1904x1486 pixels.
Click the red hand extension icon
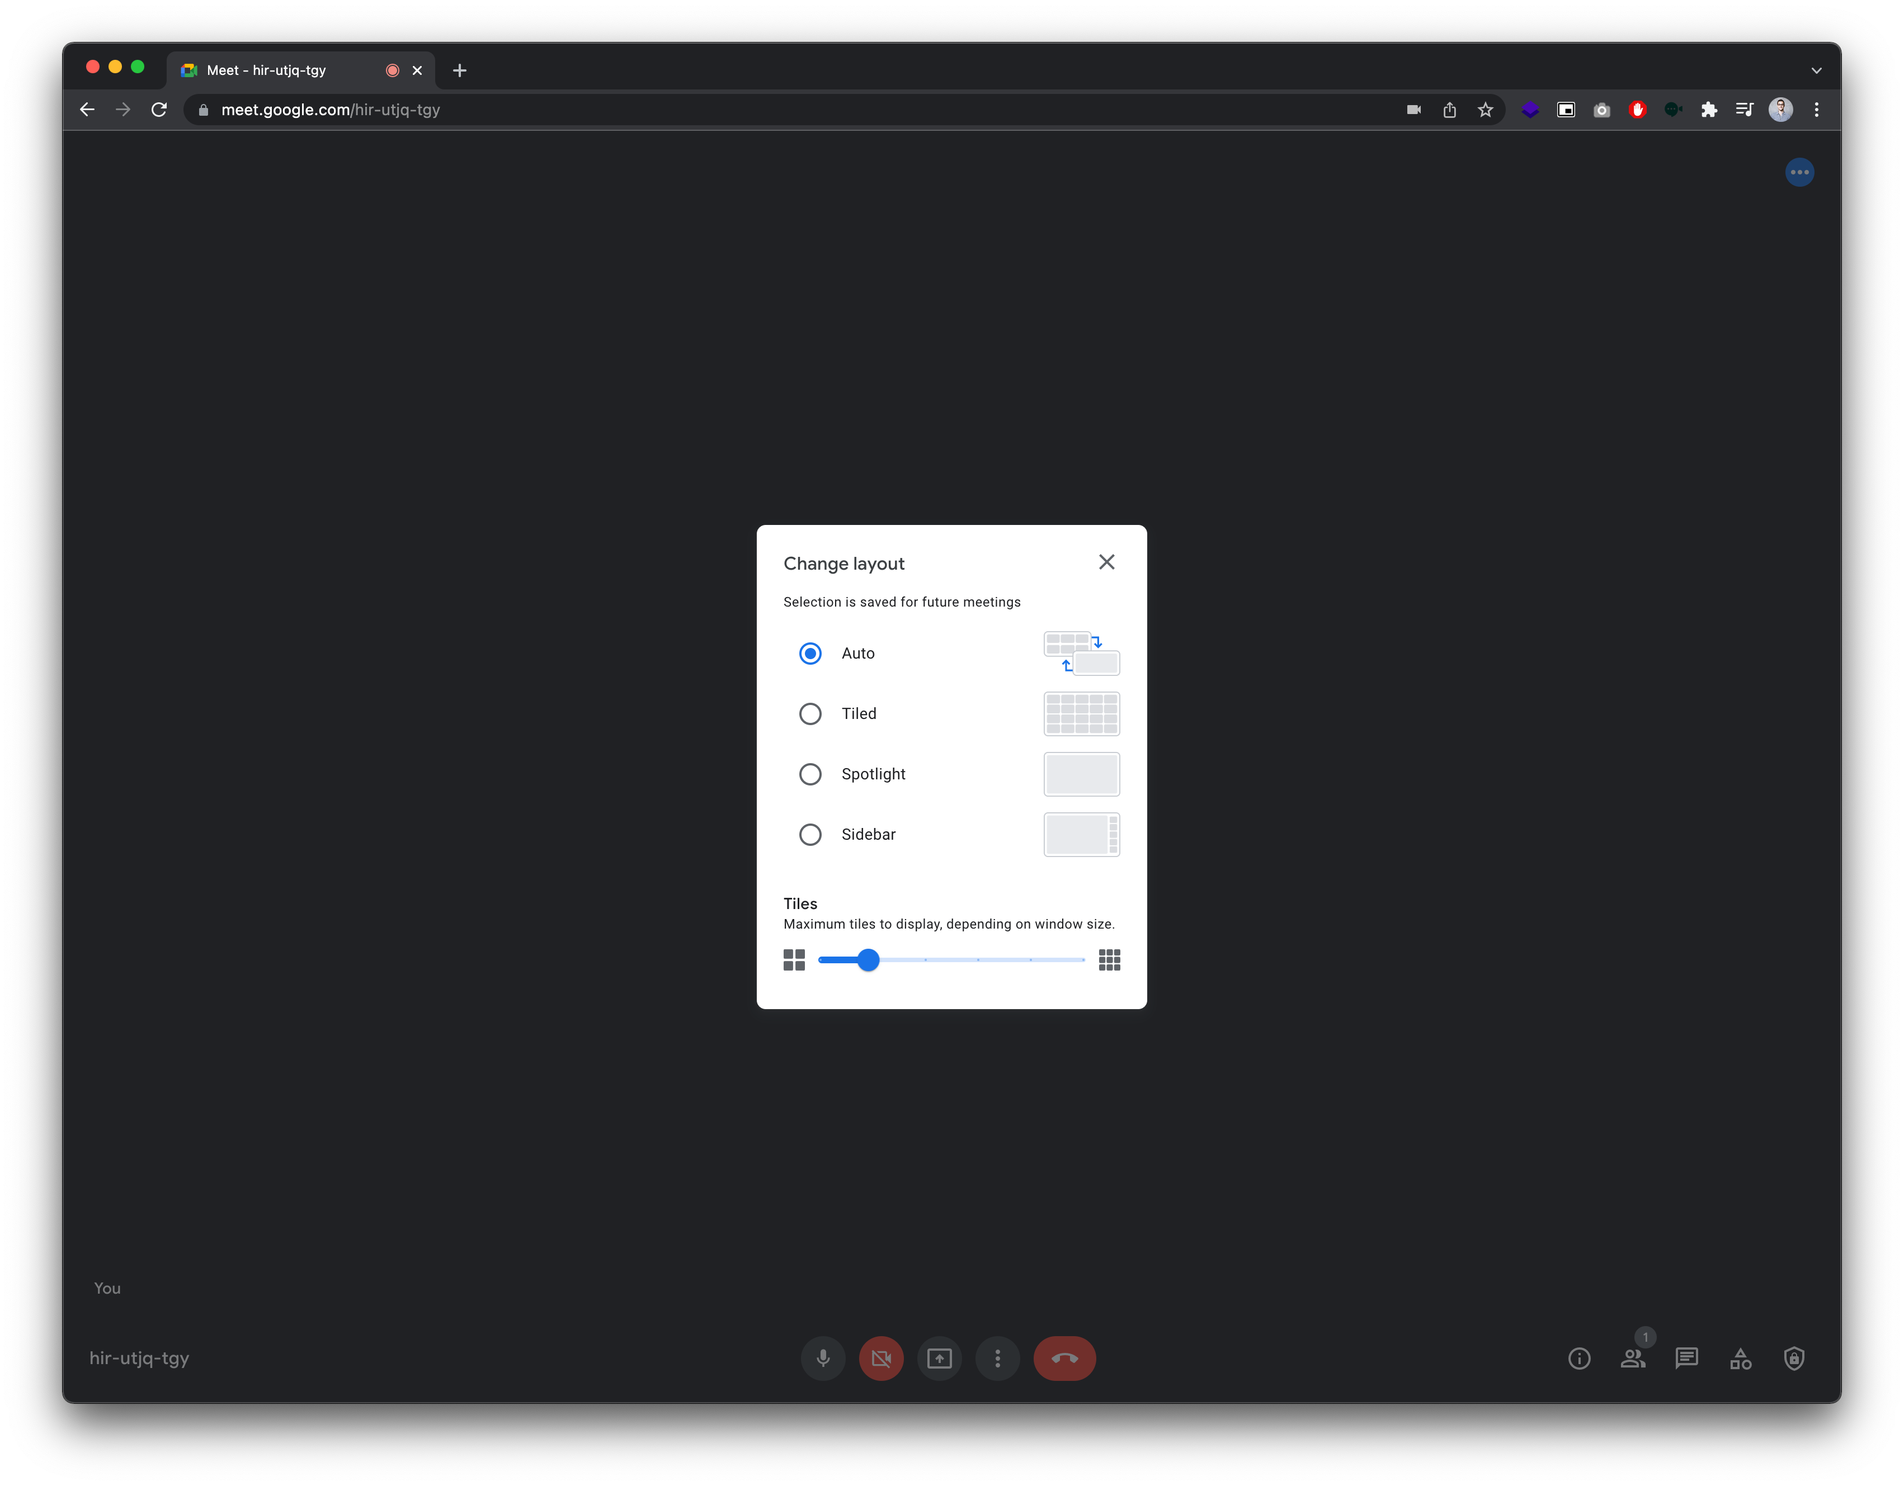[x=1637, y=110]
